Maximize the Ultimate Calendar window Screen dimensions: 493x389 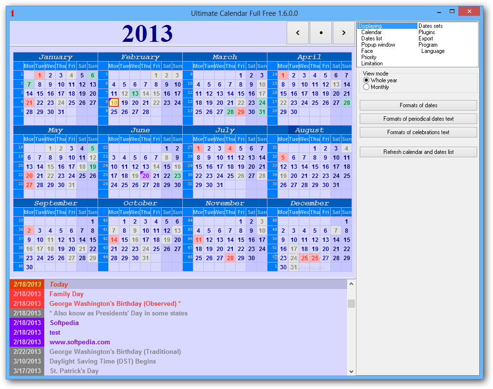click(x=452, y=12)
